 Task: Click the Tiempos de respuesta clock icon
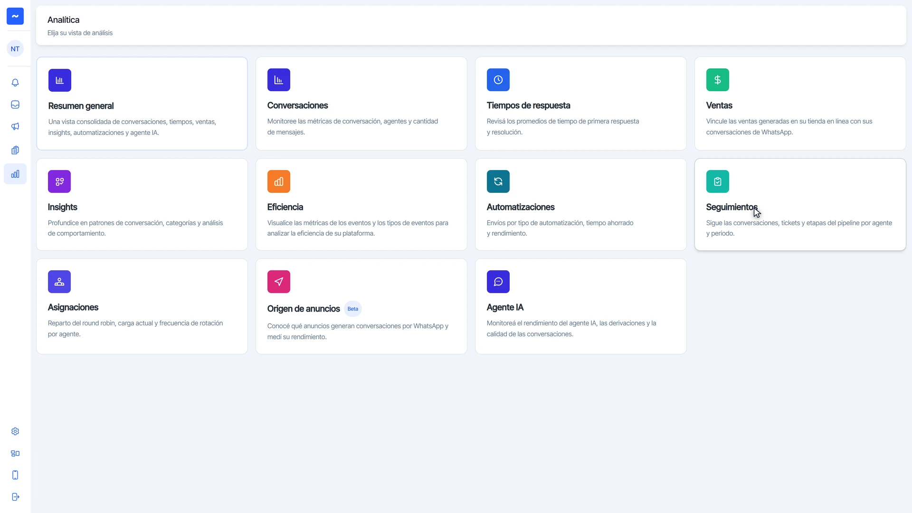click(x=498, y=80)
